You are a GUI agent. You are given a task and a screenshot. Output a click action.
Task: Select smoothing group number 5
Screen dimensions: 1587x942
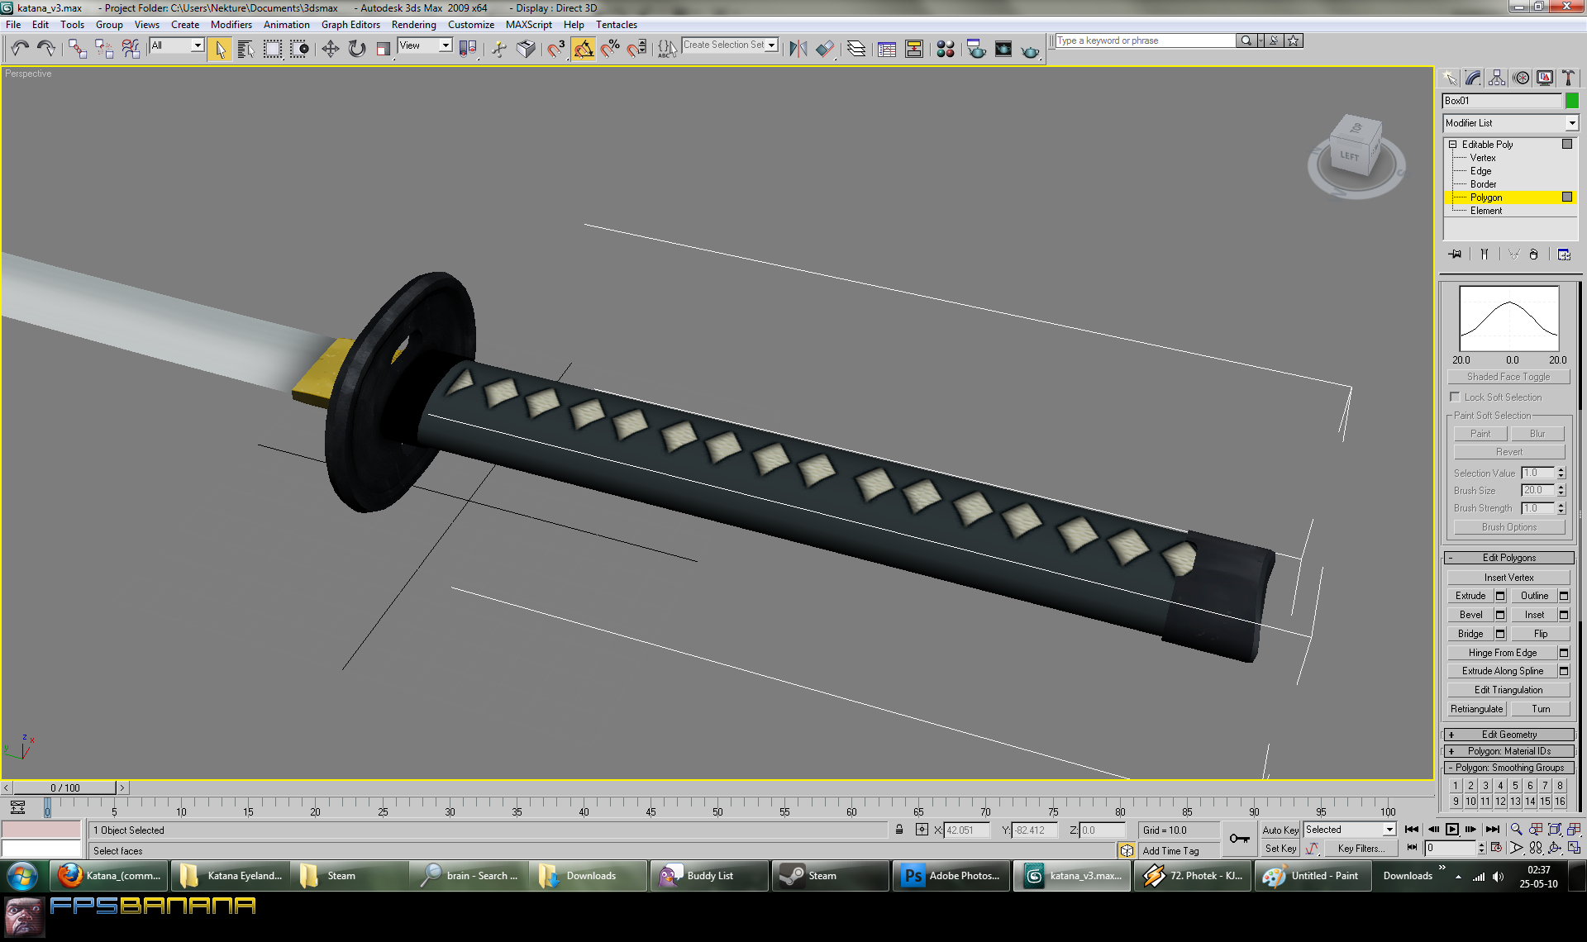point(1515,785)
